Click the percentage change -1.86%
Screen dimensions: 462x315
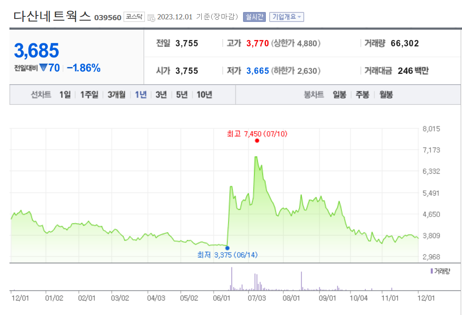[84, 68]
